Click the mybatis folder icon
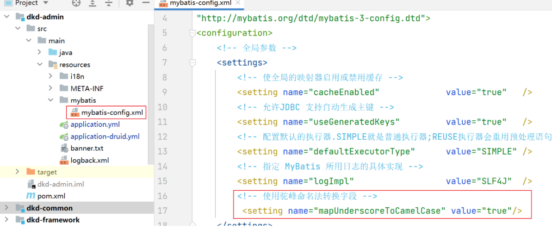The height and width of the screenshot is (230, 552). click(64, 100)
